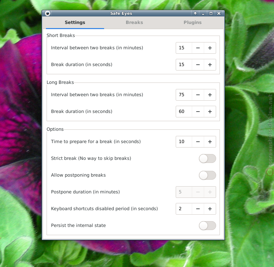Screen dimensions: 274x267
Task: Increase time to prepare for a break
Action: pos(210,142)
